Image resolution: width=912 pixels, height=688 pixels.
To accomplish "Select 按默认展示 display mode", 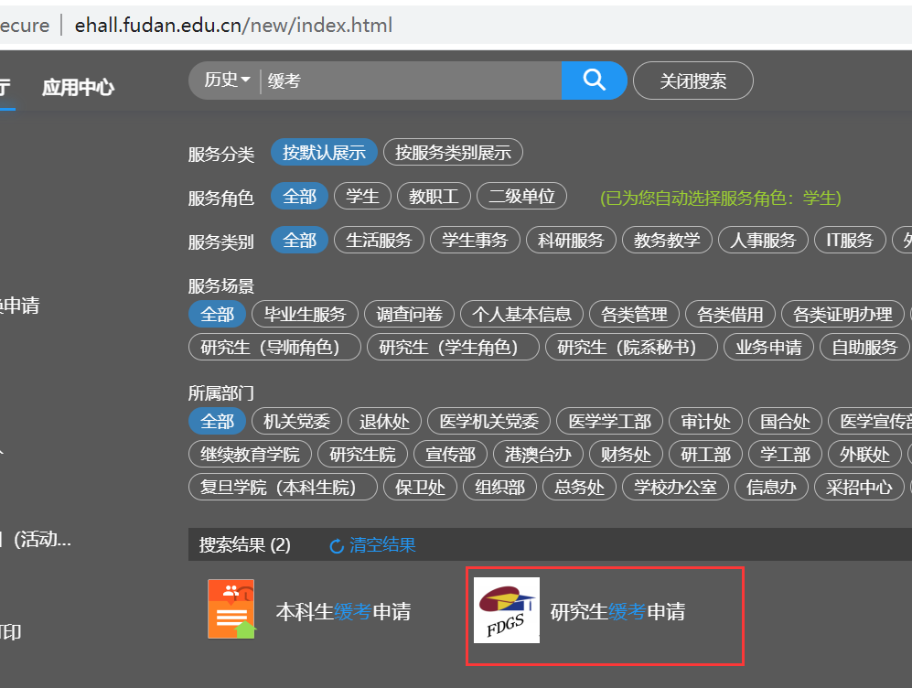I will (324, 153).
